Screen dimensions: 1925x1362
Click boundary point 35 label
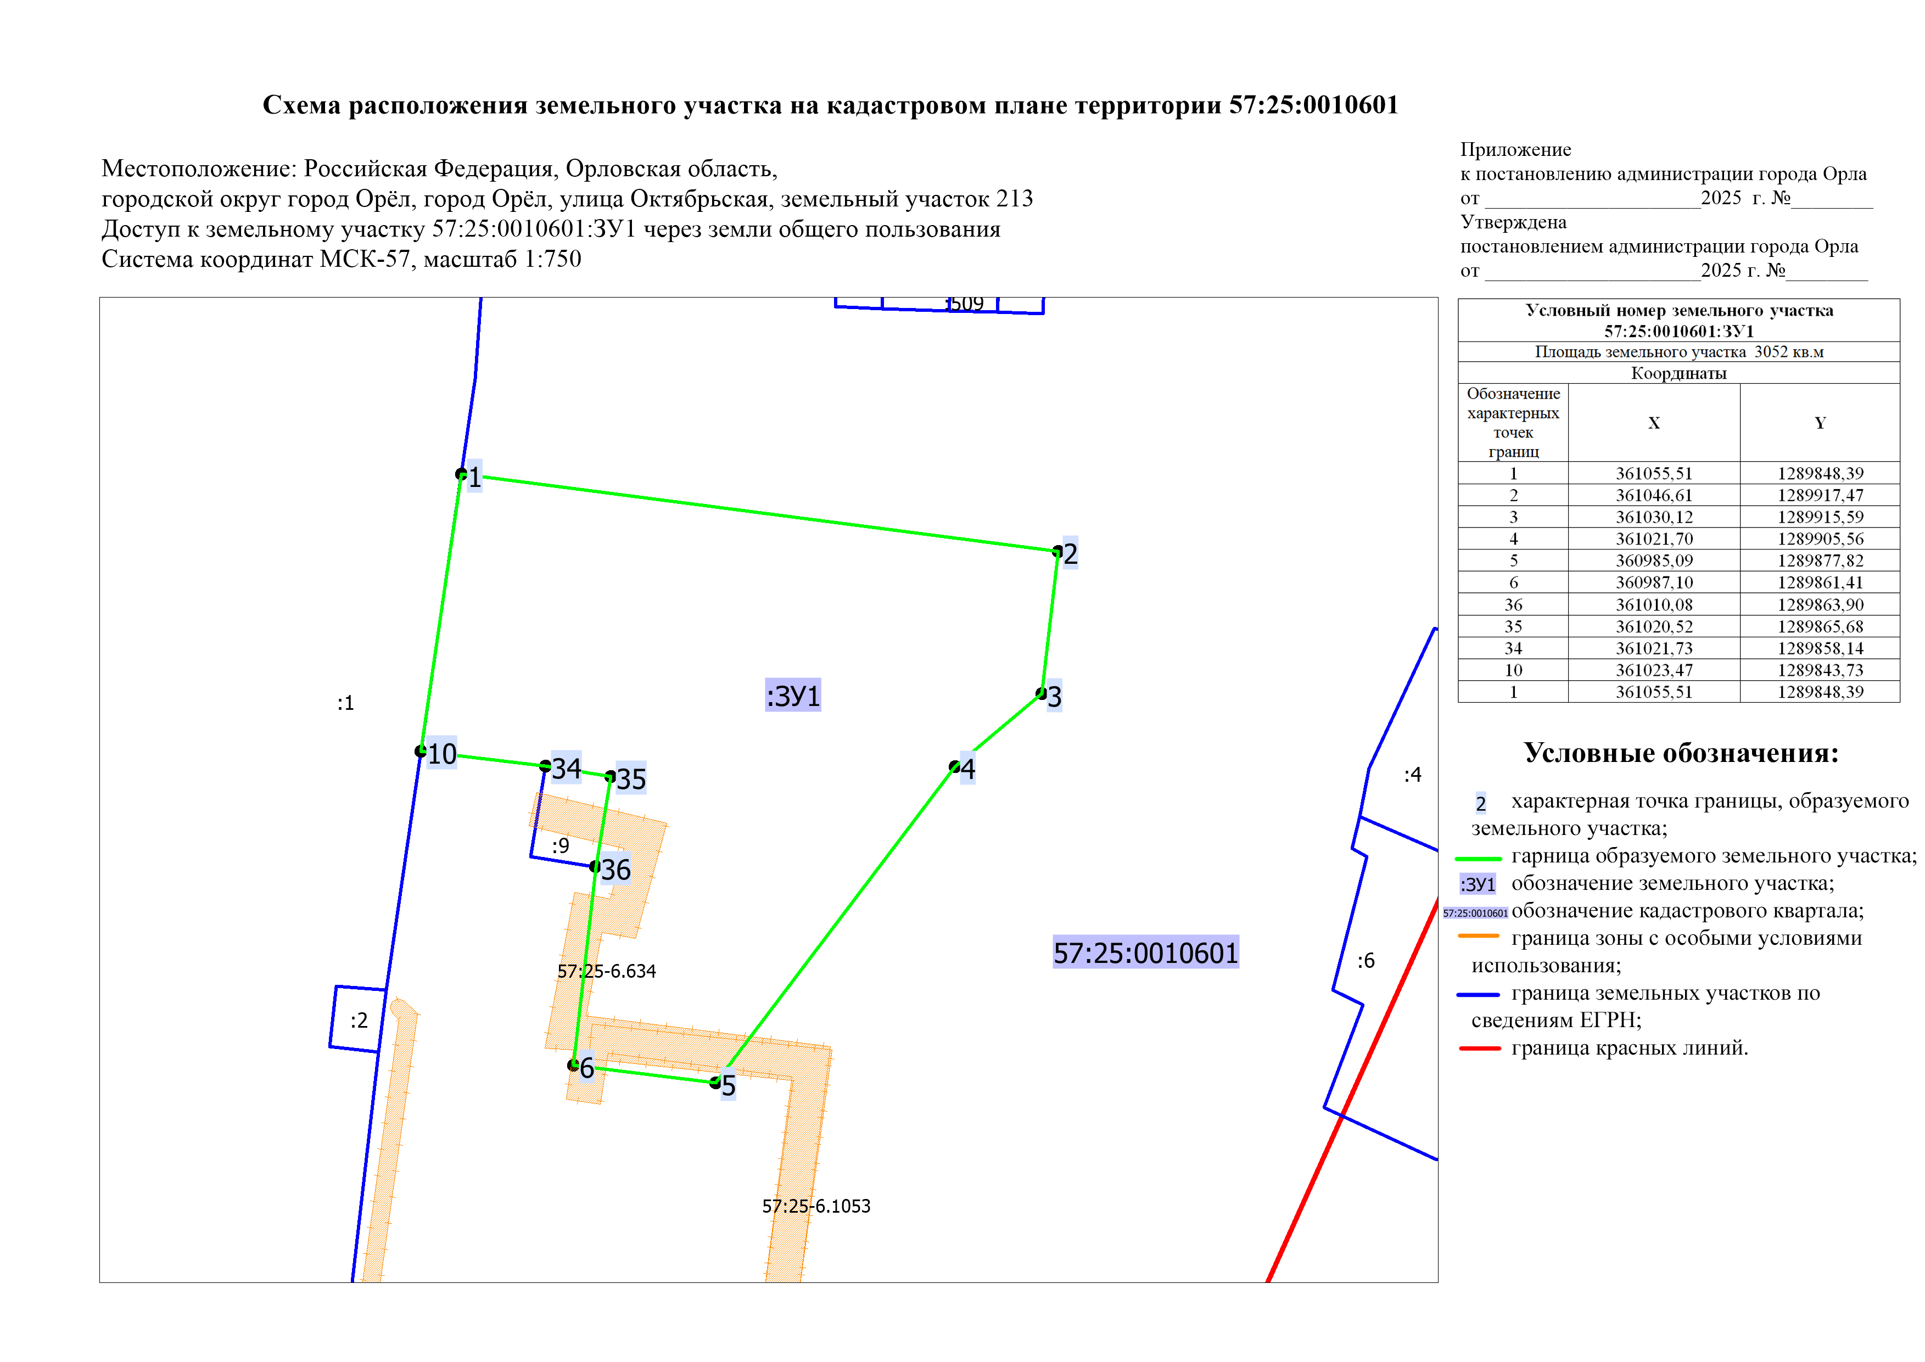(x=631, y=779)
